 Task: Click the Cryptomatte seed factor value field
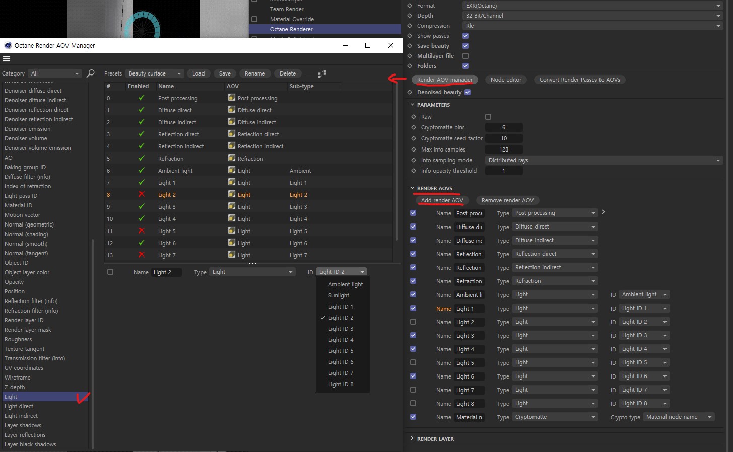pos(504,138)
